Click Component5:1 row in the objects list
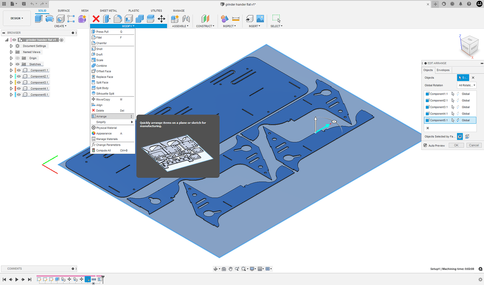 pyautogui.click(x=438, y=120)
